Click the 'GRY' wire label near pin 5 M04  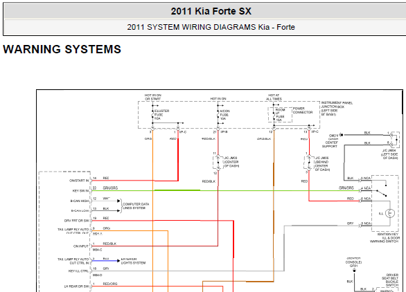pos(350,223)
